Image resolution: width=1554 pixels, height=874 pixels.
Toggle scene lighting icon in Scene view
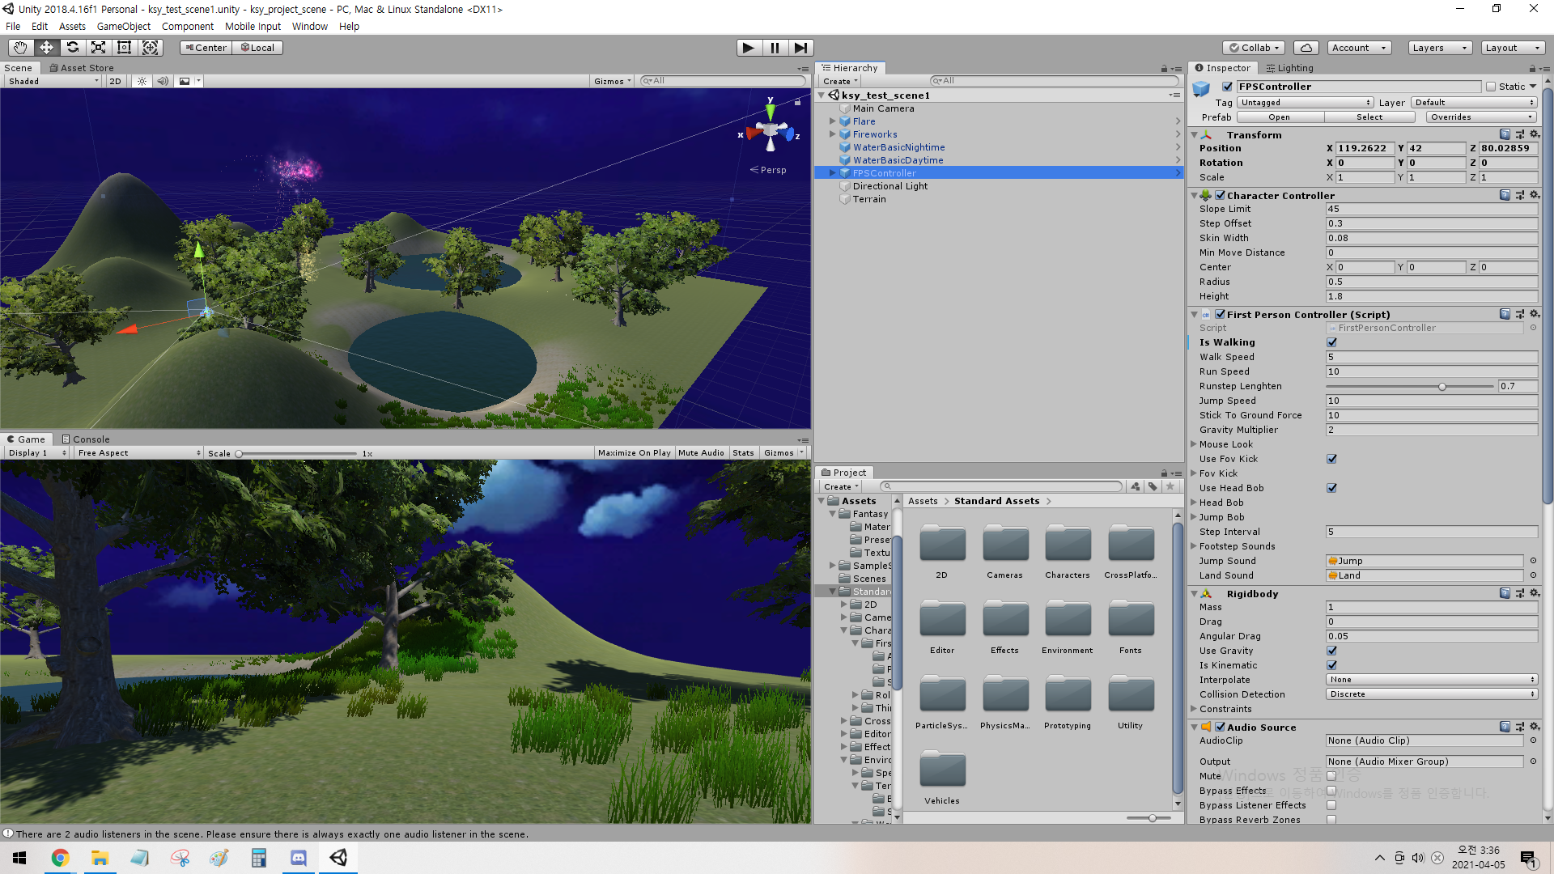point(142,81)
